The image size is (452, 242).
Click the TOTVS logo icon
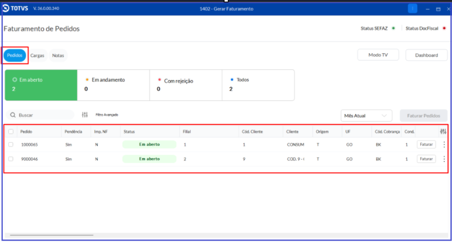(5, 8)
